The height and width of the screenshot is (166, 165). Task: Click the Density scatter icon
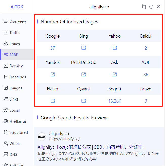point(6,66)
